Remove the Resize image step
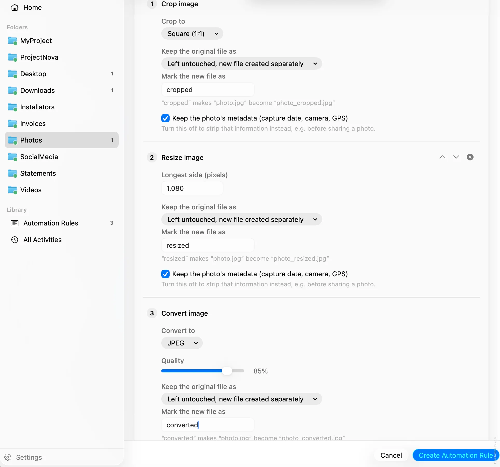 pos(470,157)
